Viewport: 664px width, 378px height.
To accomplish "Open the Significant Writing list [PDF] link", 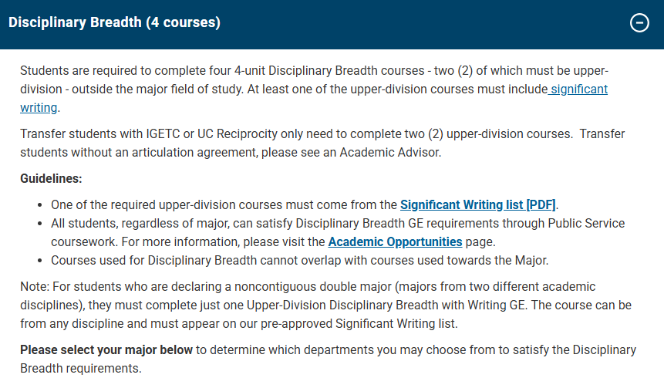I will point(477,204).
